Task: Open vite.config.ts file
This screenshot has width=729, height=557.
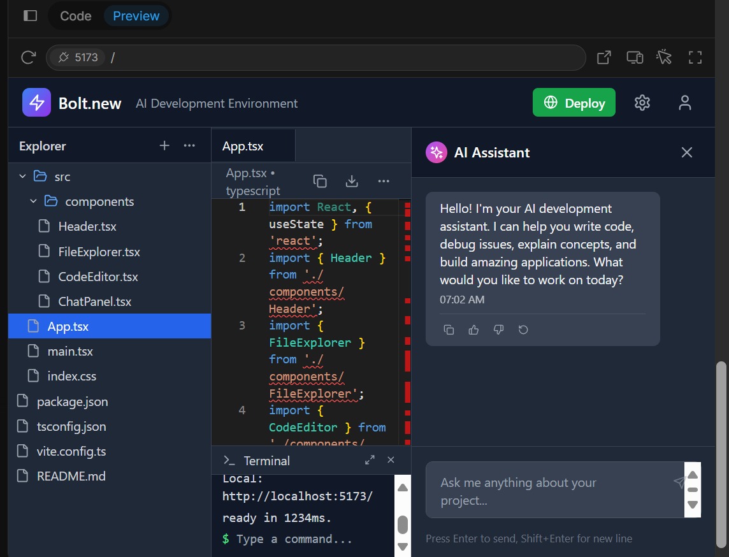Action: pos(110,451)
